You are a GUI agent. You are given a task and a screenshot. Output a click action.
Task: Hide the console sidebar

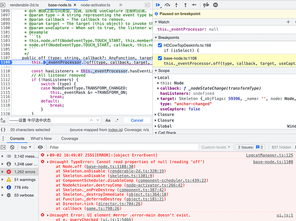[x=3, y=147]
